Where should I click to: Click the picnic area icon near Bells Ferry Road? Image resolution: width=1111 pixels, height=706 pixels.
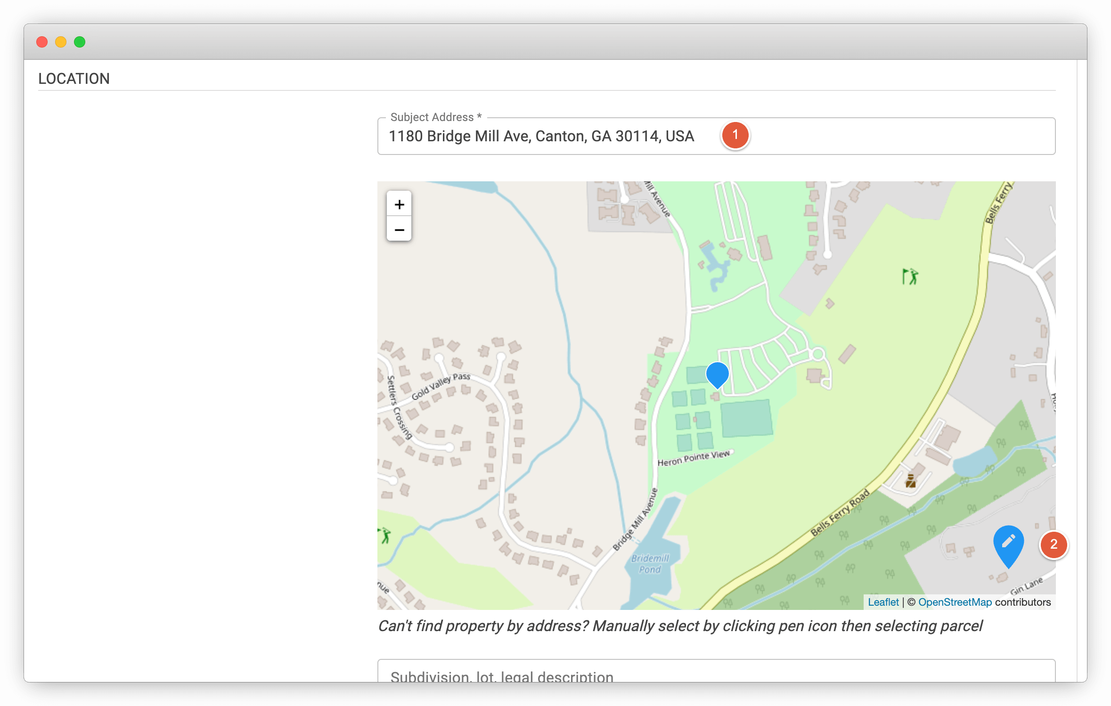pyautogui.click(x=910, y=481)
